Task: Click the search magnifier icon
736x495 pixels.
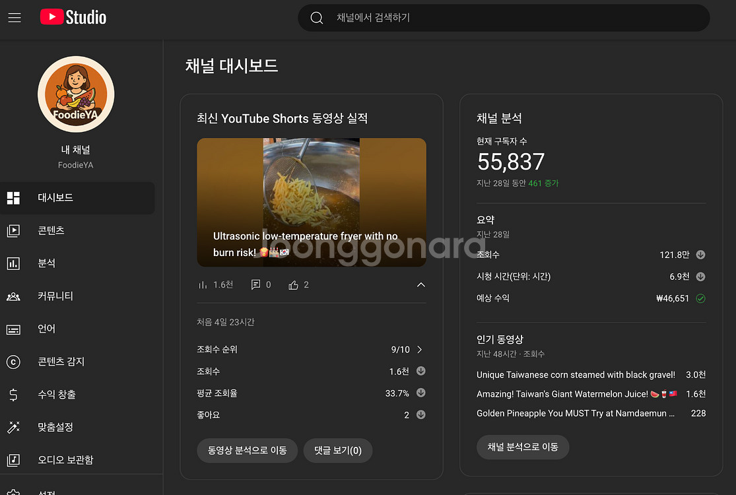Action: coord(316,18)
